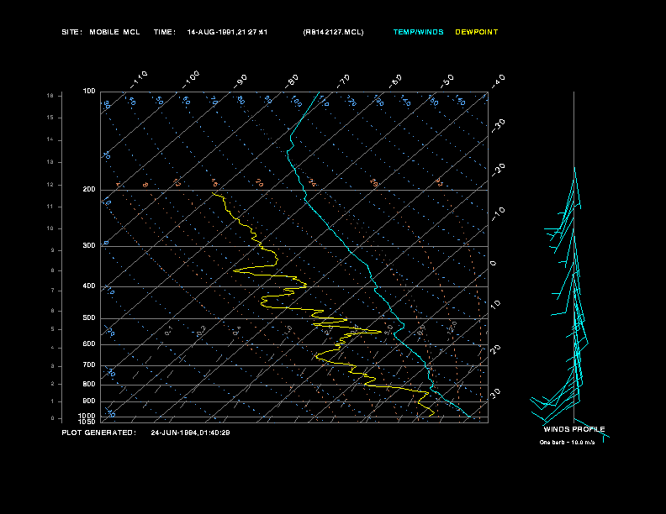Image resolution: width=666 pixels, height=514 pixels.
Task: Click the (R8142127.MCL) file name
Action: tap(334, 32)
